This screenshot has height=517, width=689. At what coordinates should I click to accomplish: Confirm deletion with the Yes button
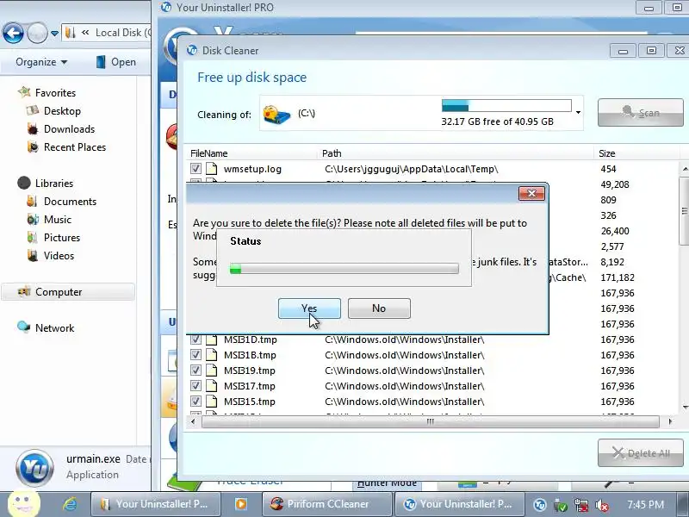pyautogui.click(x=309, y=308)
